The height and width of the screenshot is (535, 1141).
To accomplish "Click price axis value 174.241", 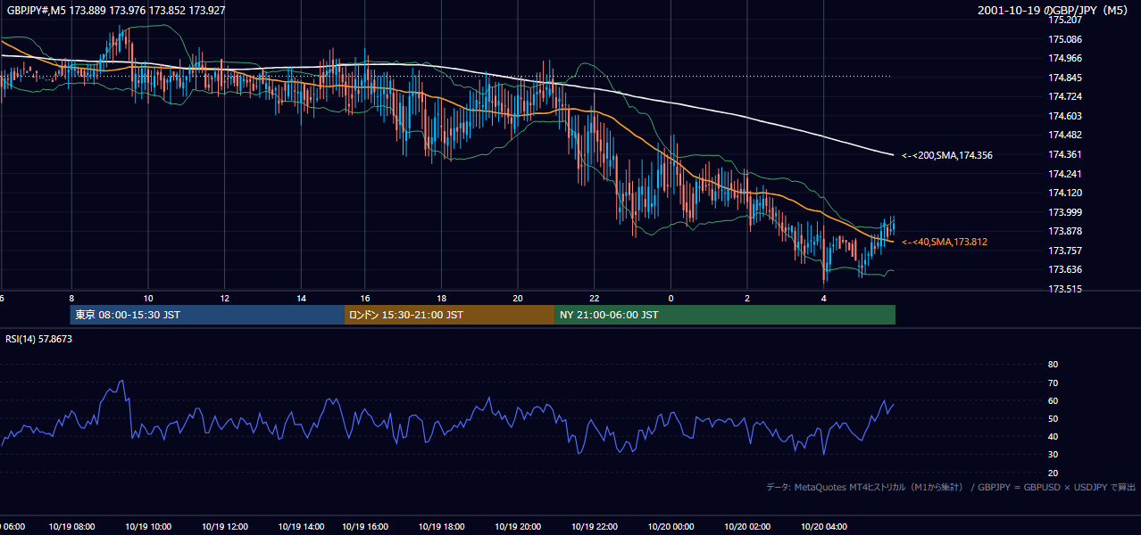I will pyautogui.click(x=1064, y=174).
